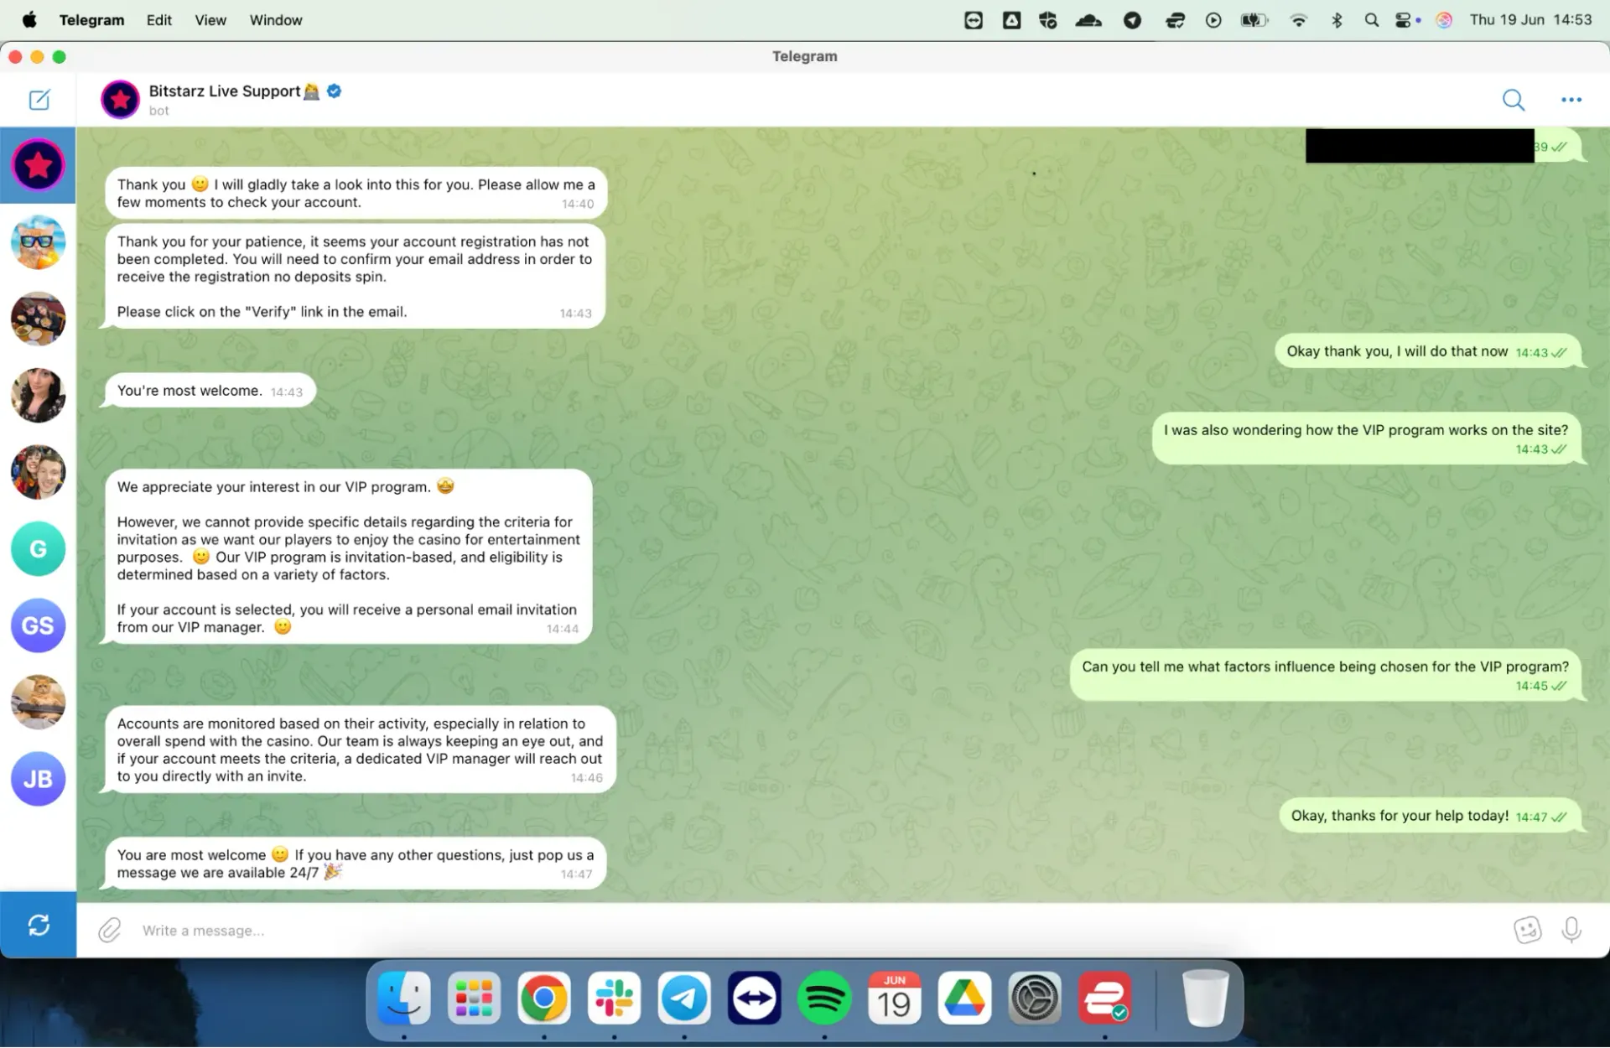1610x1048 pixels.
Task: Open Spotify from the Dock
Action: [x=824, y=998]
